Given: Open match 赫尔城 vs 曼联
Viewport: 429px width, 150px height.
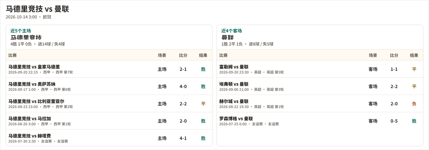Looking at the screenshot, I should click(234, 101).
